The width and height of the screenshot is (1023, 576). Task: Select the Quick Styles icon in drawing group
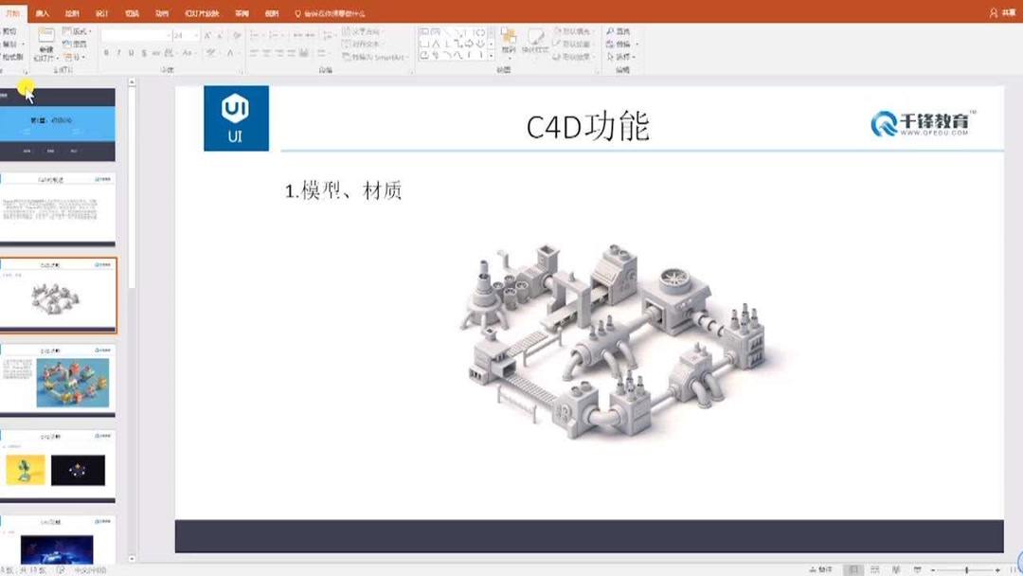pos(536,43)
